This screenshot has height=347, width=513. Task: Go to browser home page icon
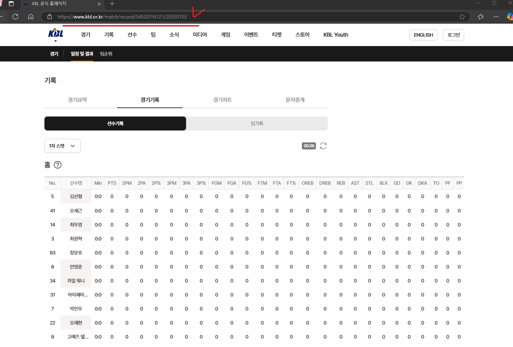[31, 16]
